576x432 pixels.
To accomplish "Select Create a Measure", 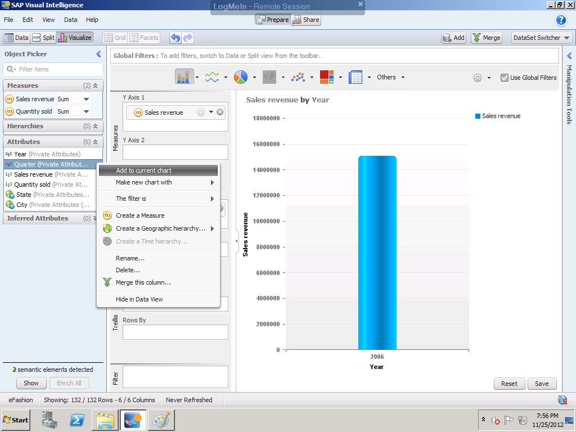I will [x=158, y=215].
